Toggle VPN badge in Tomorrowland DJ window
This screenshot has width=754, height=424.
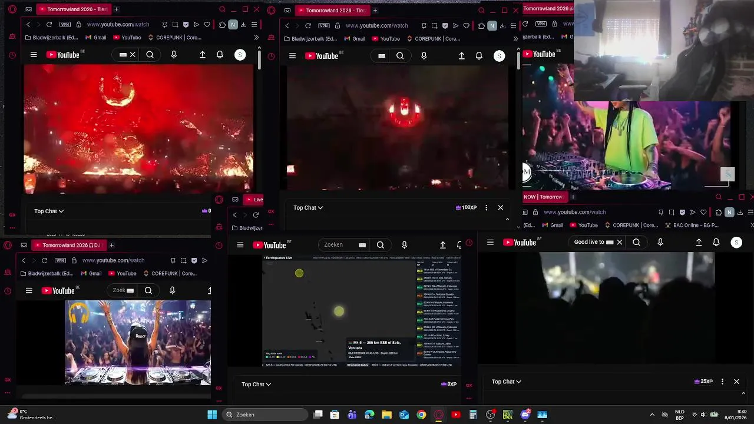[x=60, y=260]
